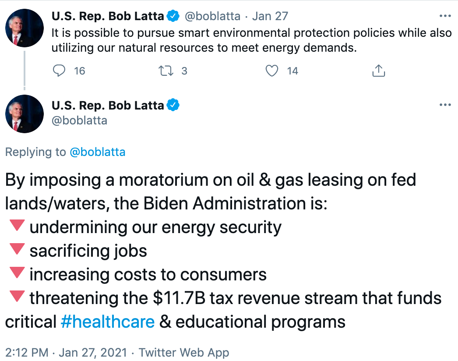The width and height of the screenshot is (458, 361).
Task: Click the reply icon on first tweet
Action: pyautogui.click(x=59, y=71)
